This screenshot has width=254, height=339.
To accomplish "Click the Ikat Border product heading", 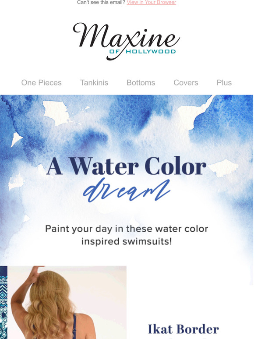I will (183, 329).
